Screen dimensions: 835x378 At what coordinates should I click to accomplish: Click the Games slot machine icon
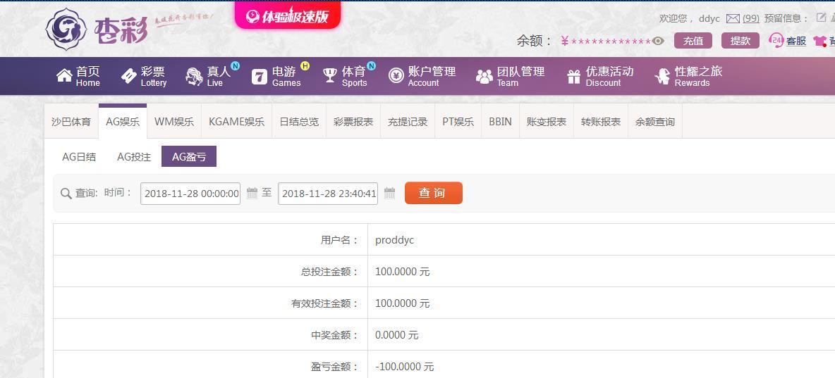260,76
